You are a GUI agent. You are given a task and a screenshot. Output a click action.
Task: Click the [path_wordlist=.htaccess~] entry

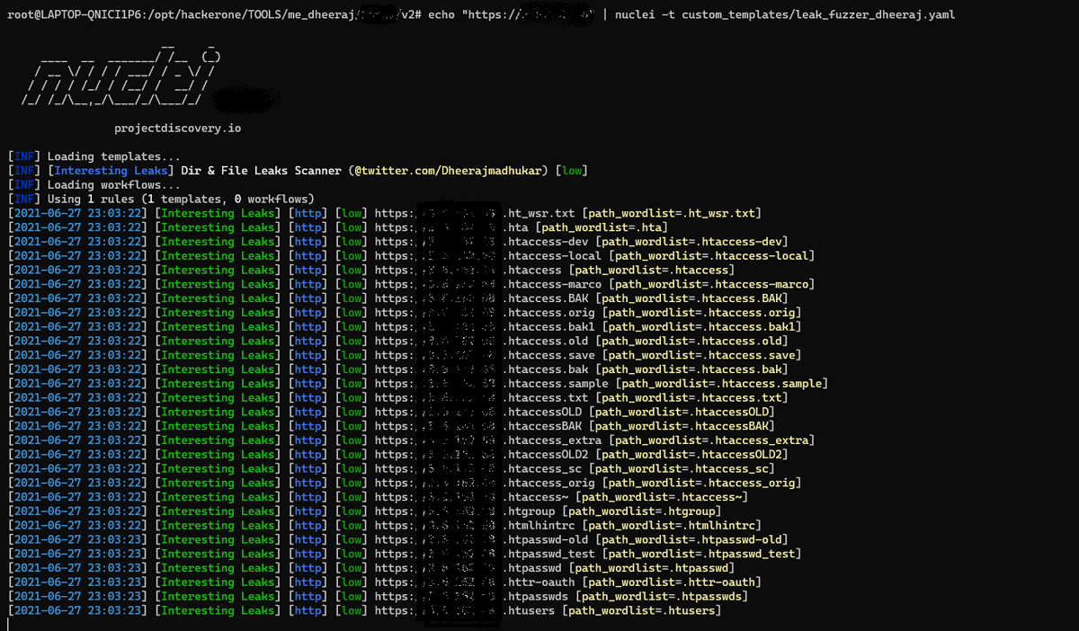coord(663,497)
